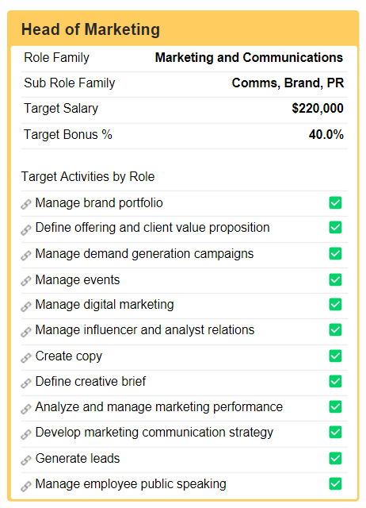The height and width of the screenshot is (508, 366).
Task: Click link icon next to Manage events
Action: coord(26,281)
